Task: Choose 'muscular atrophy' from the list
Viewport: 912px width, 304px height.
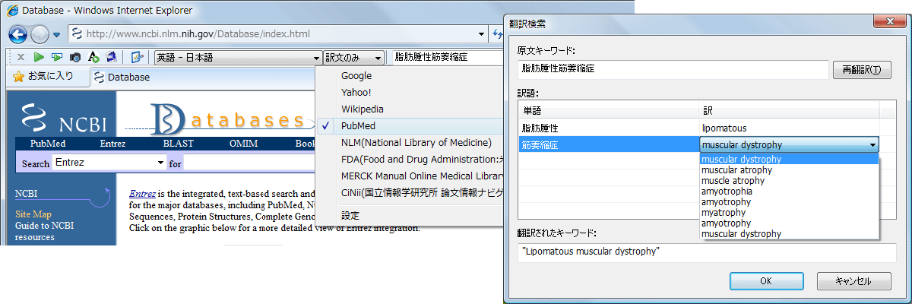Action: (x=789, y=170)
